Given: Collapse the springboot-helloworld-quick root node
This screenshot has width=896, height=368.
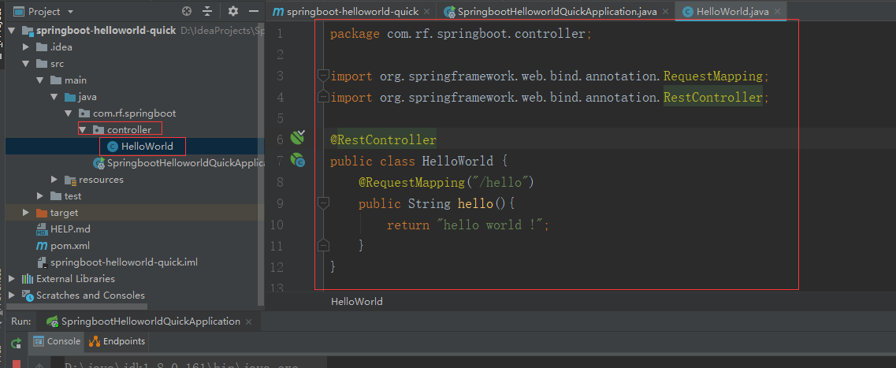Looking at the screenshot, I should (12, 30).
